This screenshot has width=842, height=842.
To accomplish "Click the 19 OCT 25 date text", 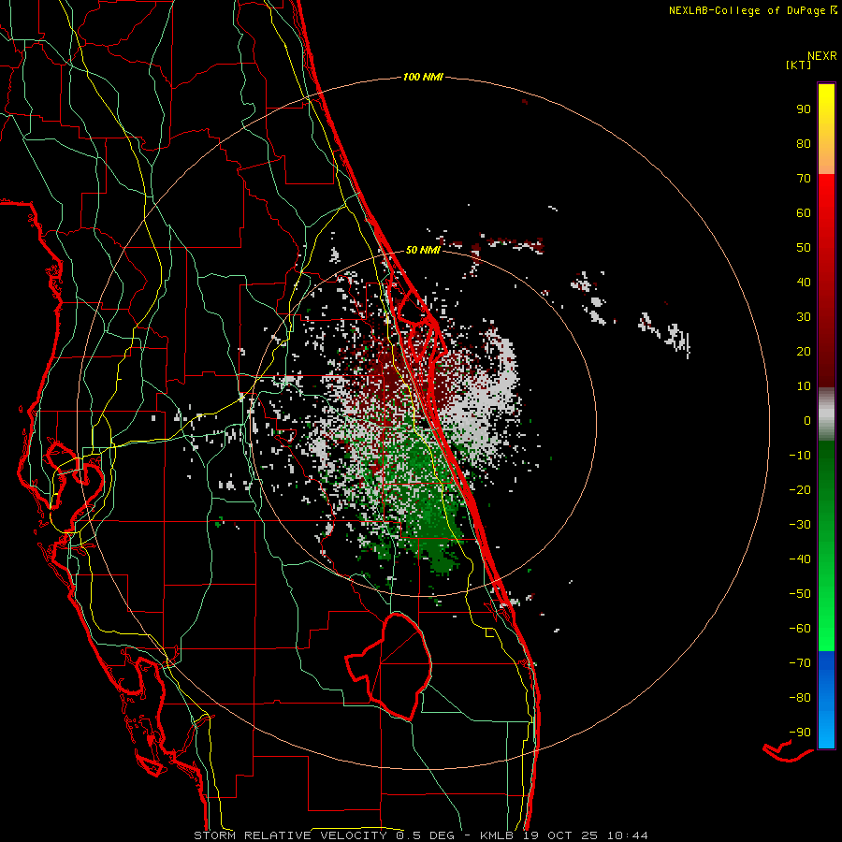I will click(x=563, y=835).
